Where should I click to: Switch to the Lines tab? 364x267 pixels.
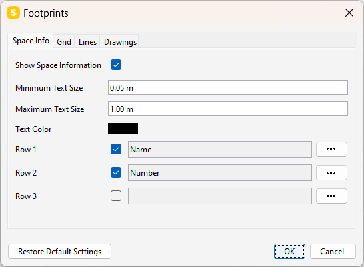point(87,42)
